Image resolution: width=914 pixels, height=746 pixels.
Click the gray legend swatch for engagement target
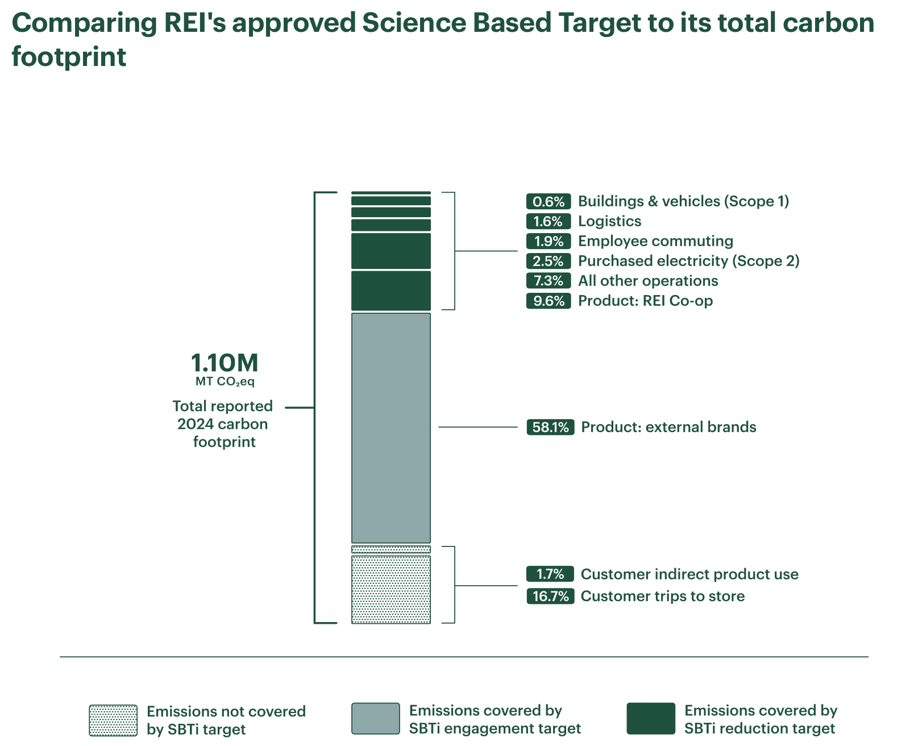click(x=376, y=719)
